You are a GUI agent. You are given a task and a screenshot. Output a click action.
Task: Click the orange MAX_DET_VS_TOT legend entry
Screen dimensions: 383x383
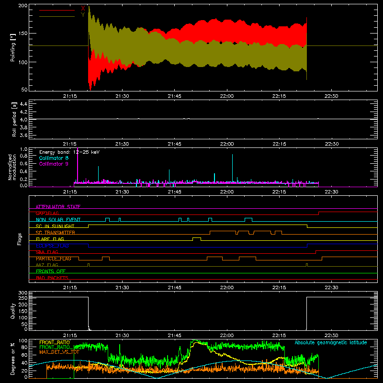[x=59, y=352]
